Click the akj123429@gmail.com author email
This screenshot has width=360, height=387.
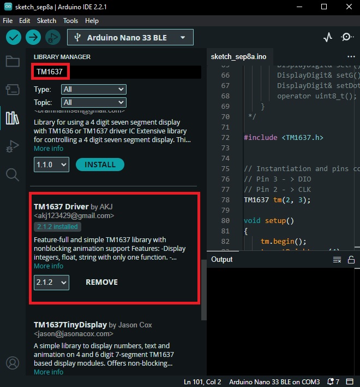point(74,216)
